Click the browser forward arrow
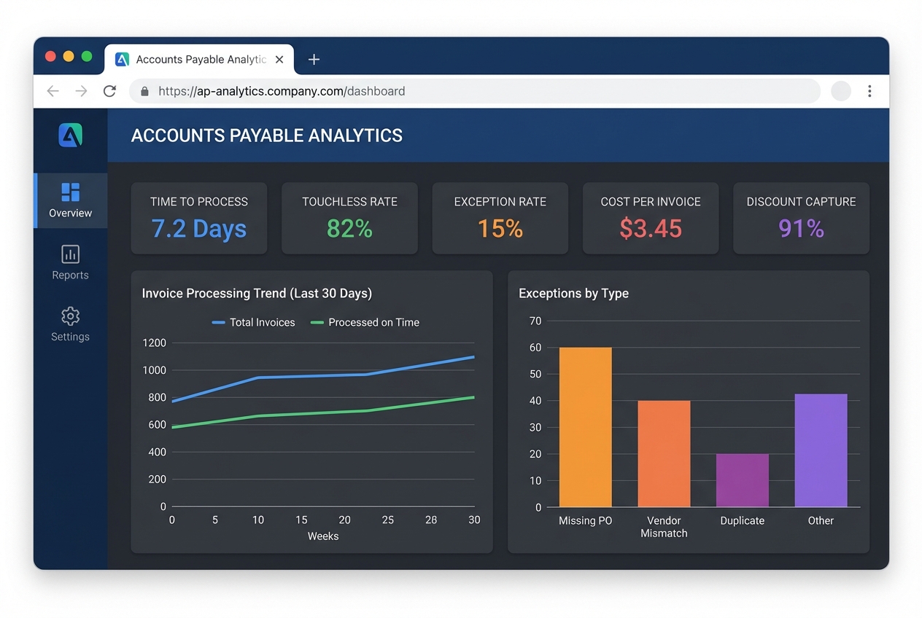922x618 pixels. click(x=81, y=90)
